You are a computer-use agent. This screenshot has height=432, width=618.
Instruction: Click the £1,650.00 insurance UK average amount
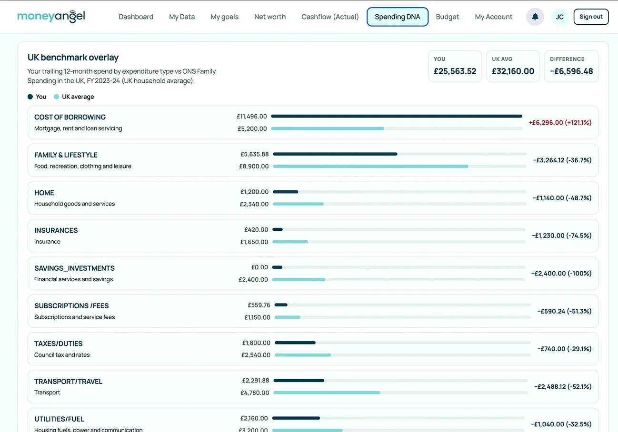click(x=254, y=242)
